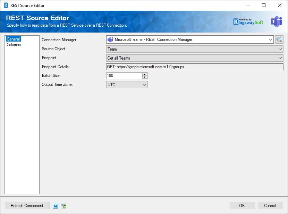Close the REST Source Editor window
The height and width of the screenshot is (214, 288).
[x=280, y=5]
